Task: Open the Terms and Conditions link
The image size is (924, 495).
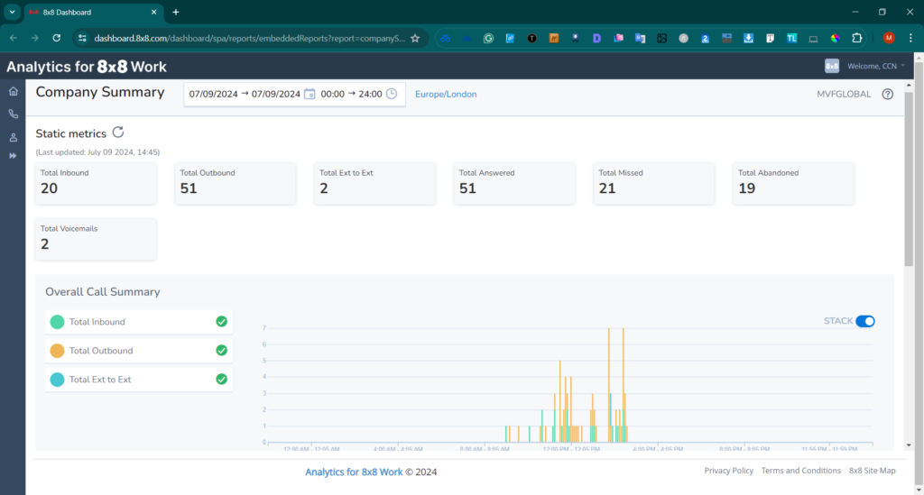Action: tap(800, 471)
